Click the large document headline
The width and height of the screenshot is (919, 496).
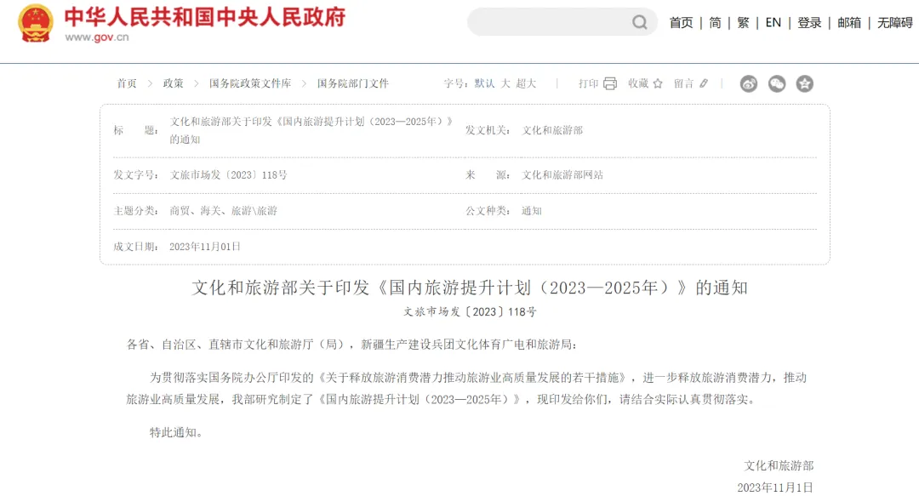click(470, 288)
